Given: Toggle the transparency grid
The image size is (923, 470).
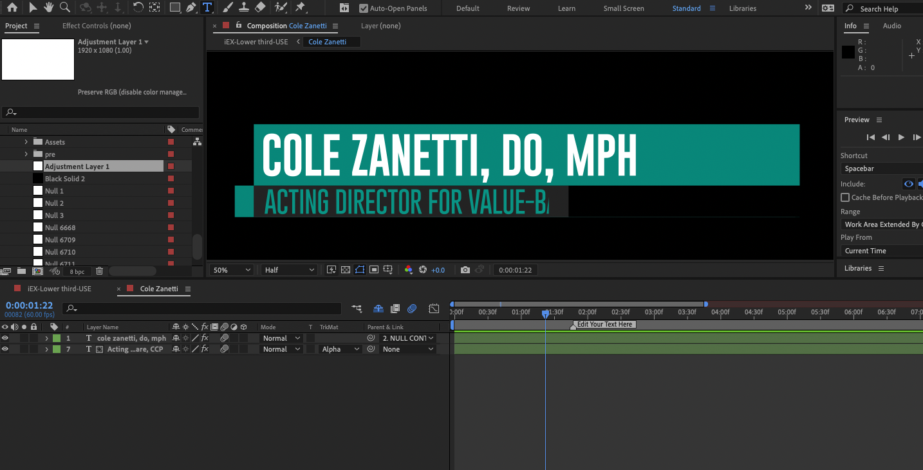Looking at the screenshot, I should coord(345,269).
